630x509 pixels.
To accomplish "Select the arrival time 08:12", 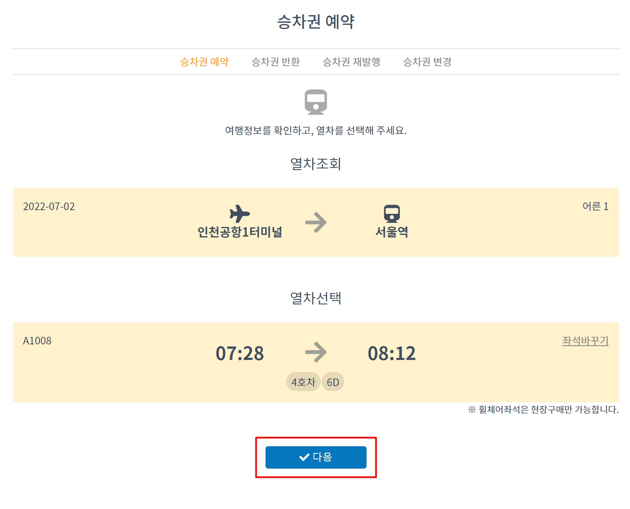I will (392, 353).
